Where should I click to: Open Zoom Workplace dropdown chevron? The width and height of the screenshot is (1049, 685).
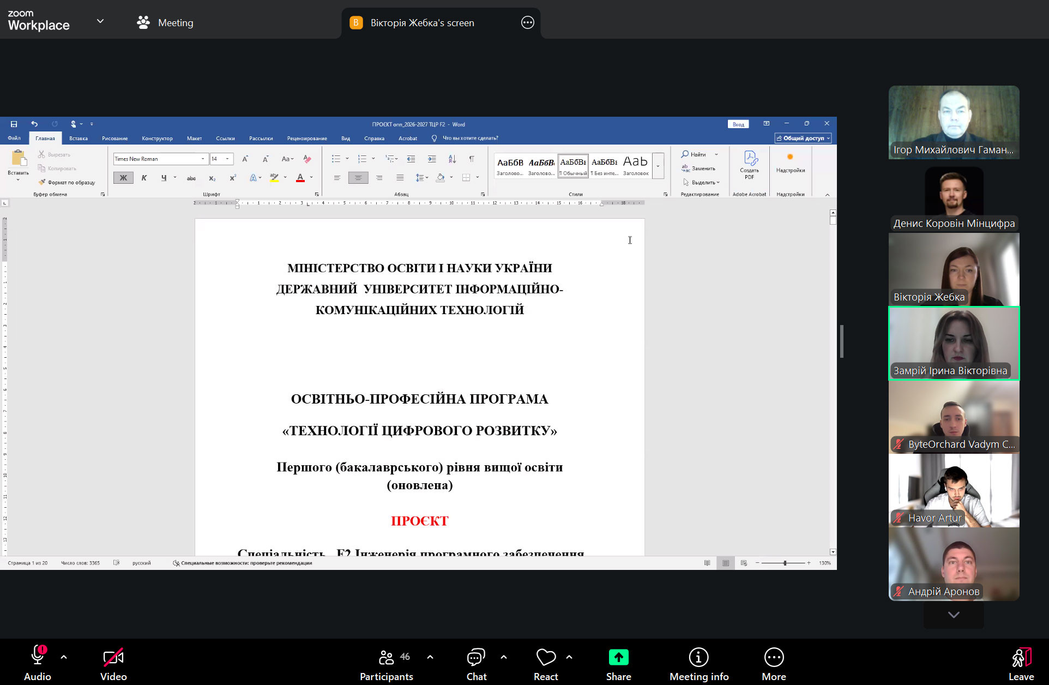point(100,21)
